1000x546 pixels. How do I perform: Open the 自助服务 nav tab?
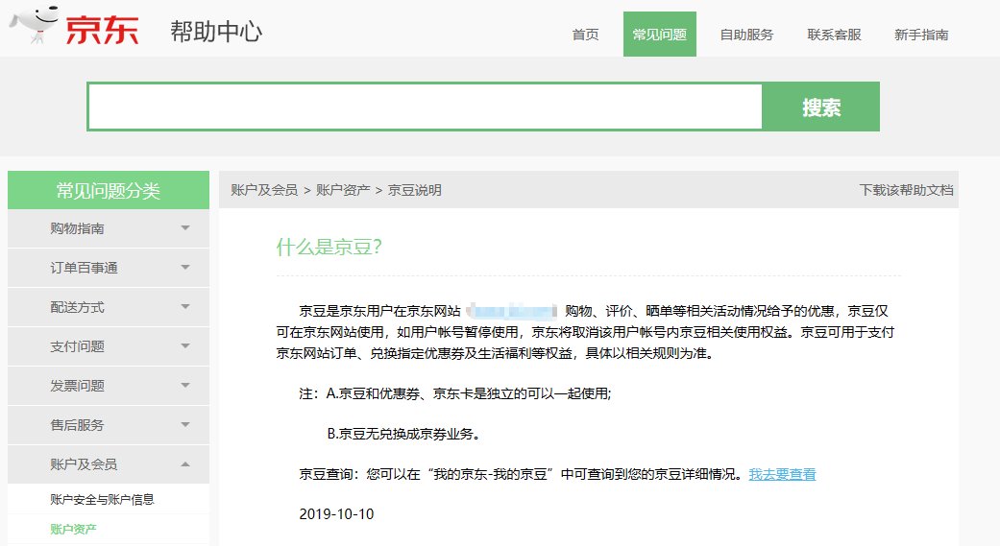pyautogui.click(x=746, y=35)
